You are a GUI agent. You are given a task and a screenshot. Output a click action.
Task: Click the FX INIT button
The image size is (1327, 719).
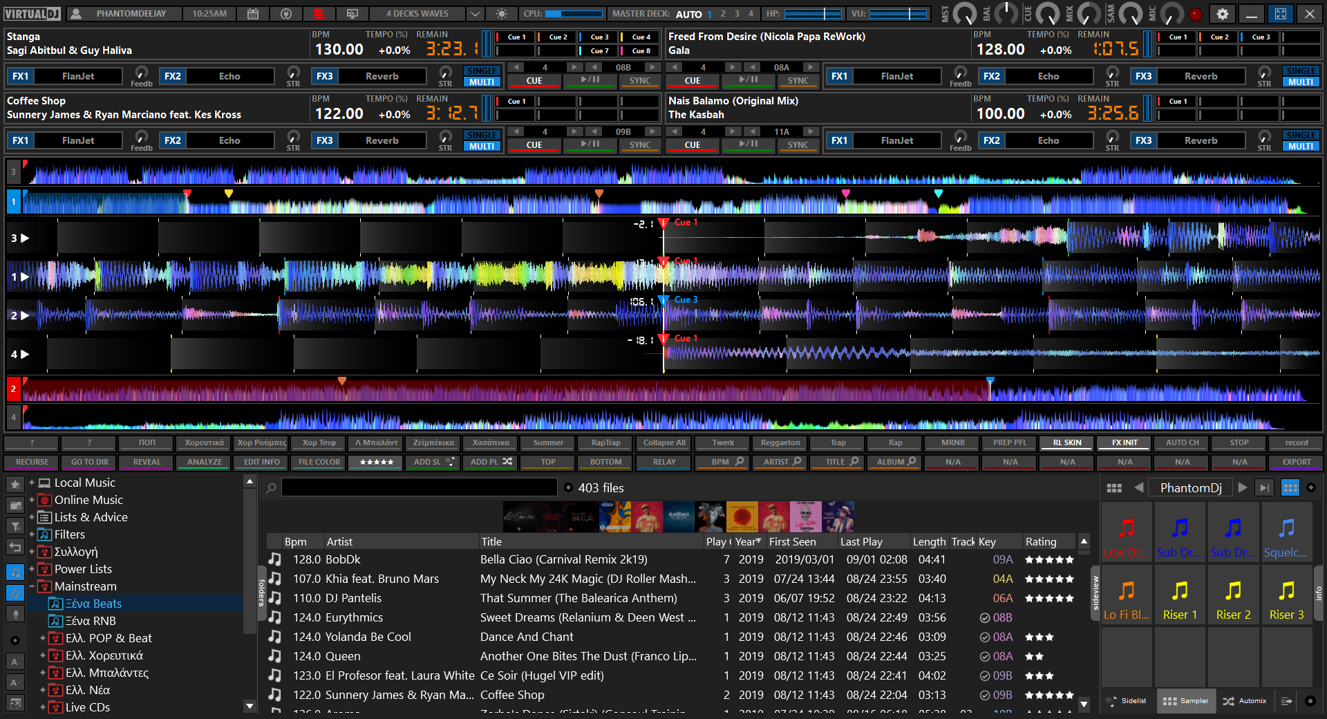[1124, 442]
